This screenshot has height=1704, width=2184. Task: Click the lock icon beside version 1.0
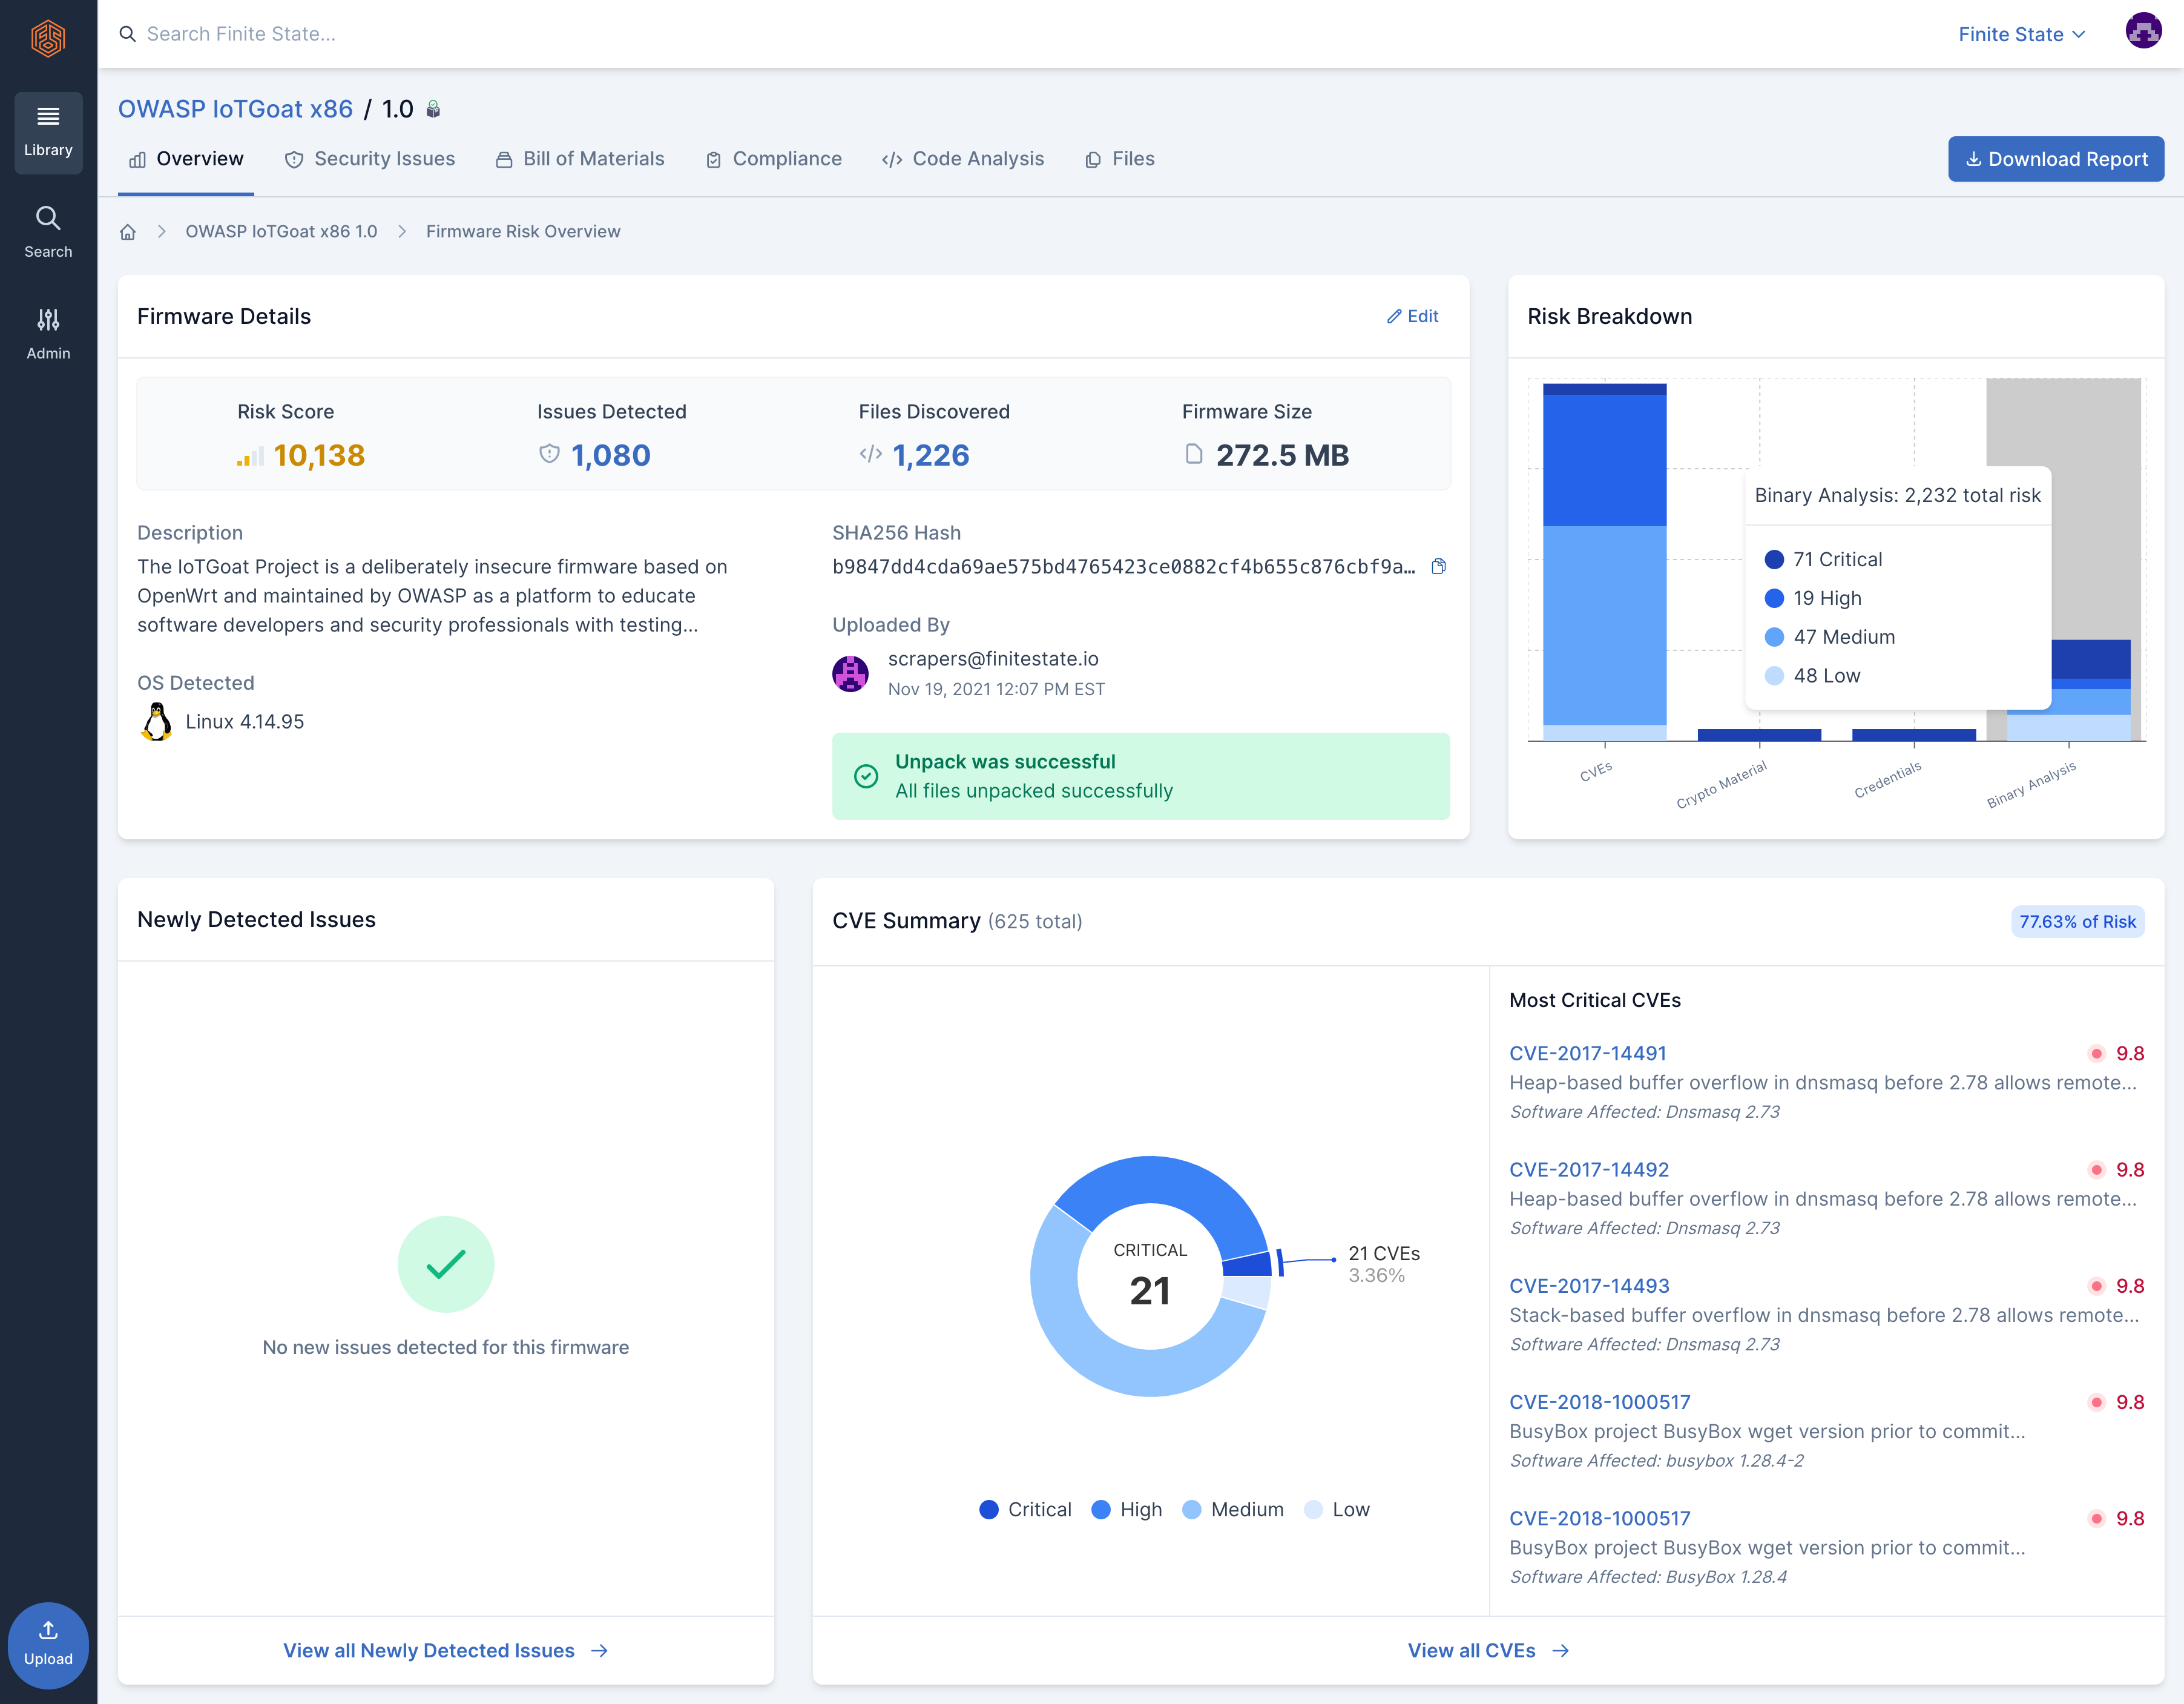click(433, 109)
